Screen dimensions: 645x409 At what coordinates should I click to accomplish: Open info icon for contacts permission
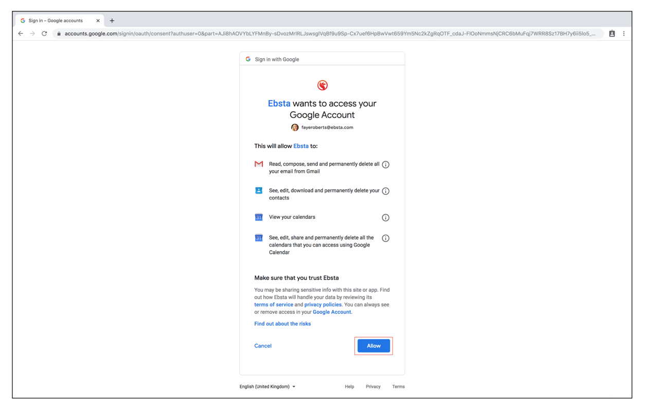[x=385, y=191]
